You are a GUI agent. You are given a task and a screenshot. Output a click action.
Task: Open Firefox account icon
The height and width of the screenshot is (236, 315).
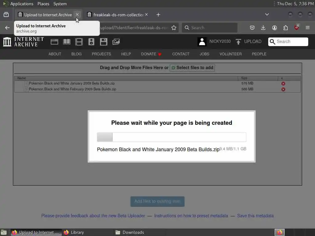[x=274, y=28]
